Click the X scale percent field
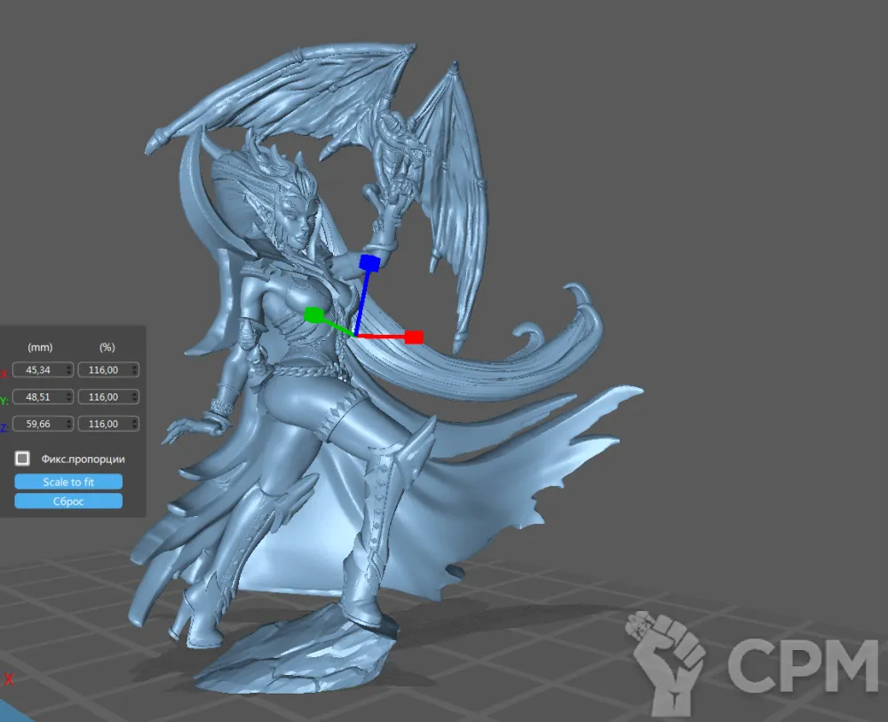This screenshot has width=888, height=722. click(x=103, y=369)
